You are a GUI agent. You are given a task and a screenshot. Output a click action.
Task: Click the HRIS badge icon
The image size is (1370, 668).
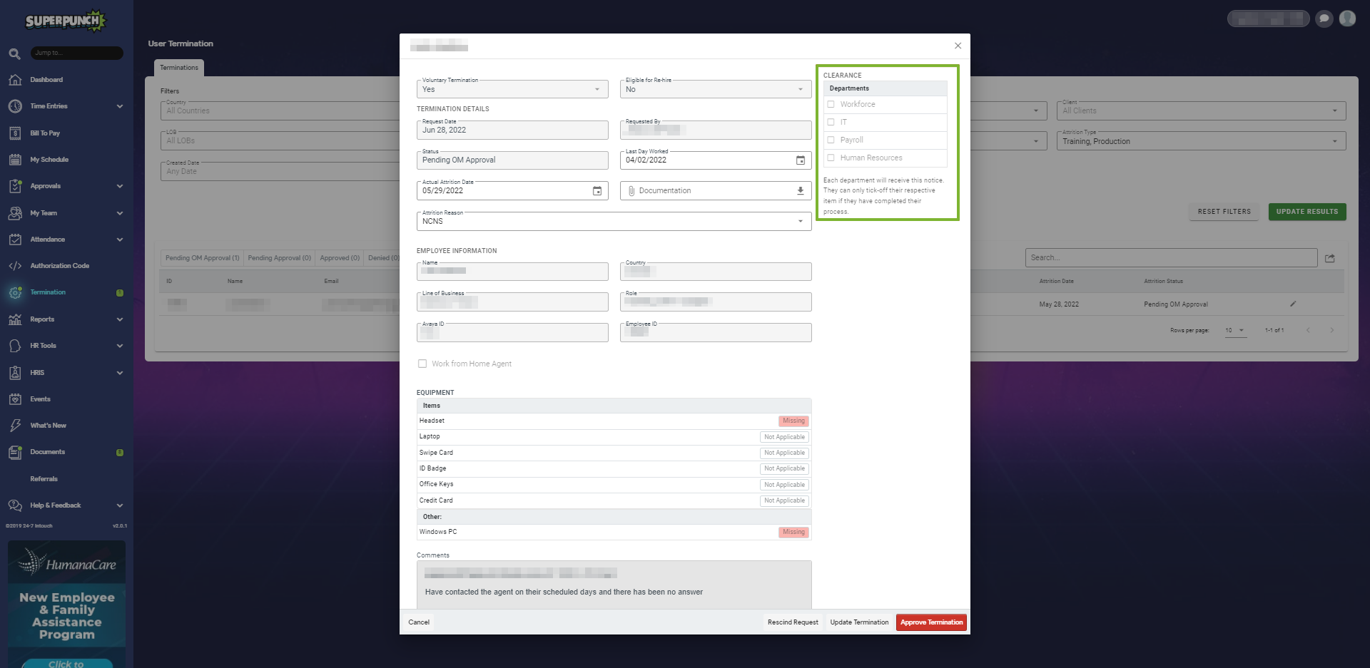15,373
